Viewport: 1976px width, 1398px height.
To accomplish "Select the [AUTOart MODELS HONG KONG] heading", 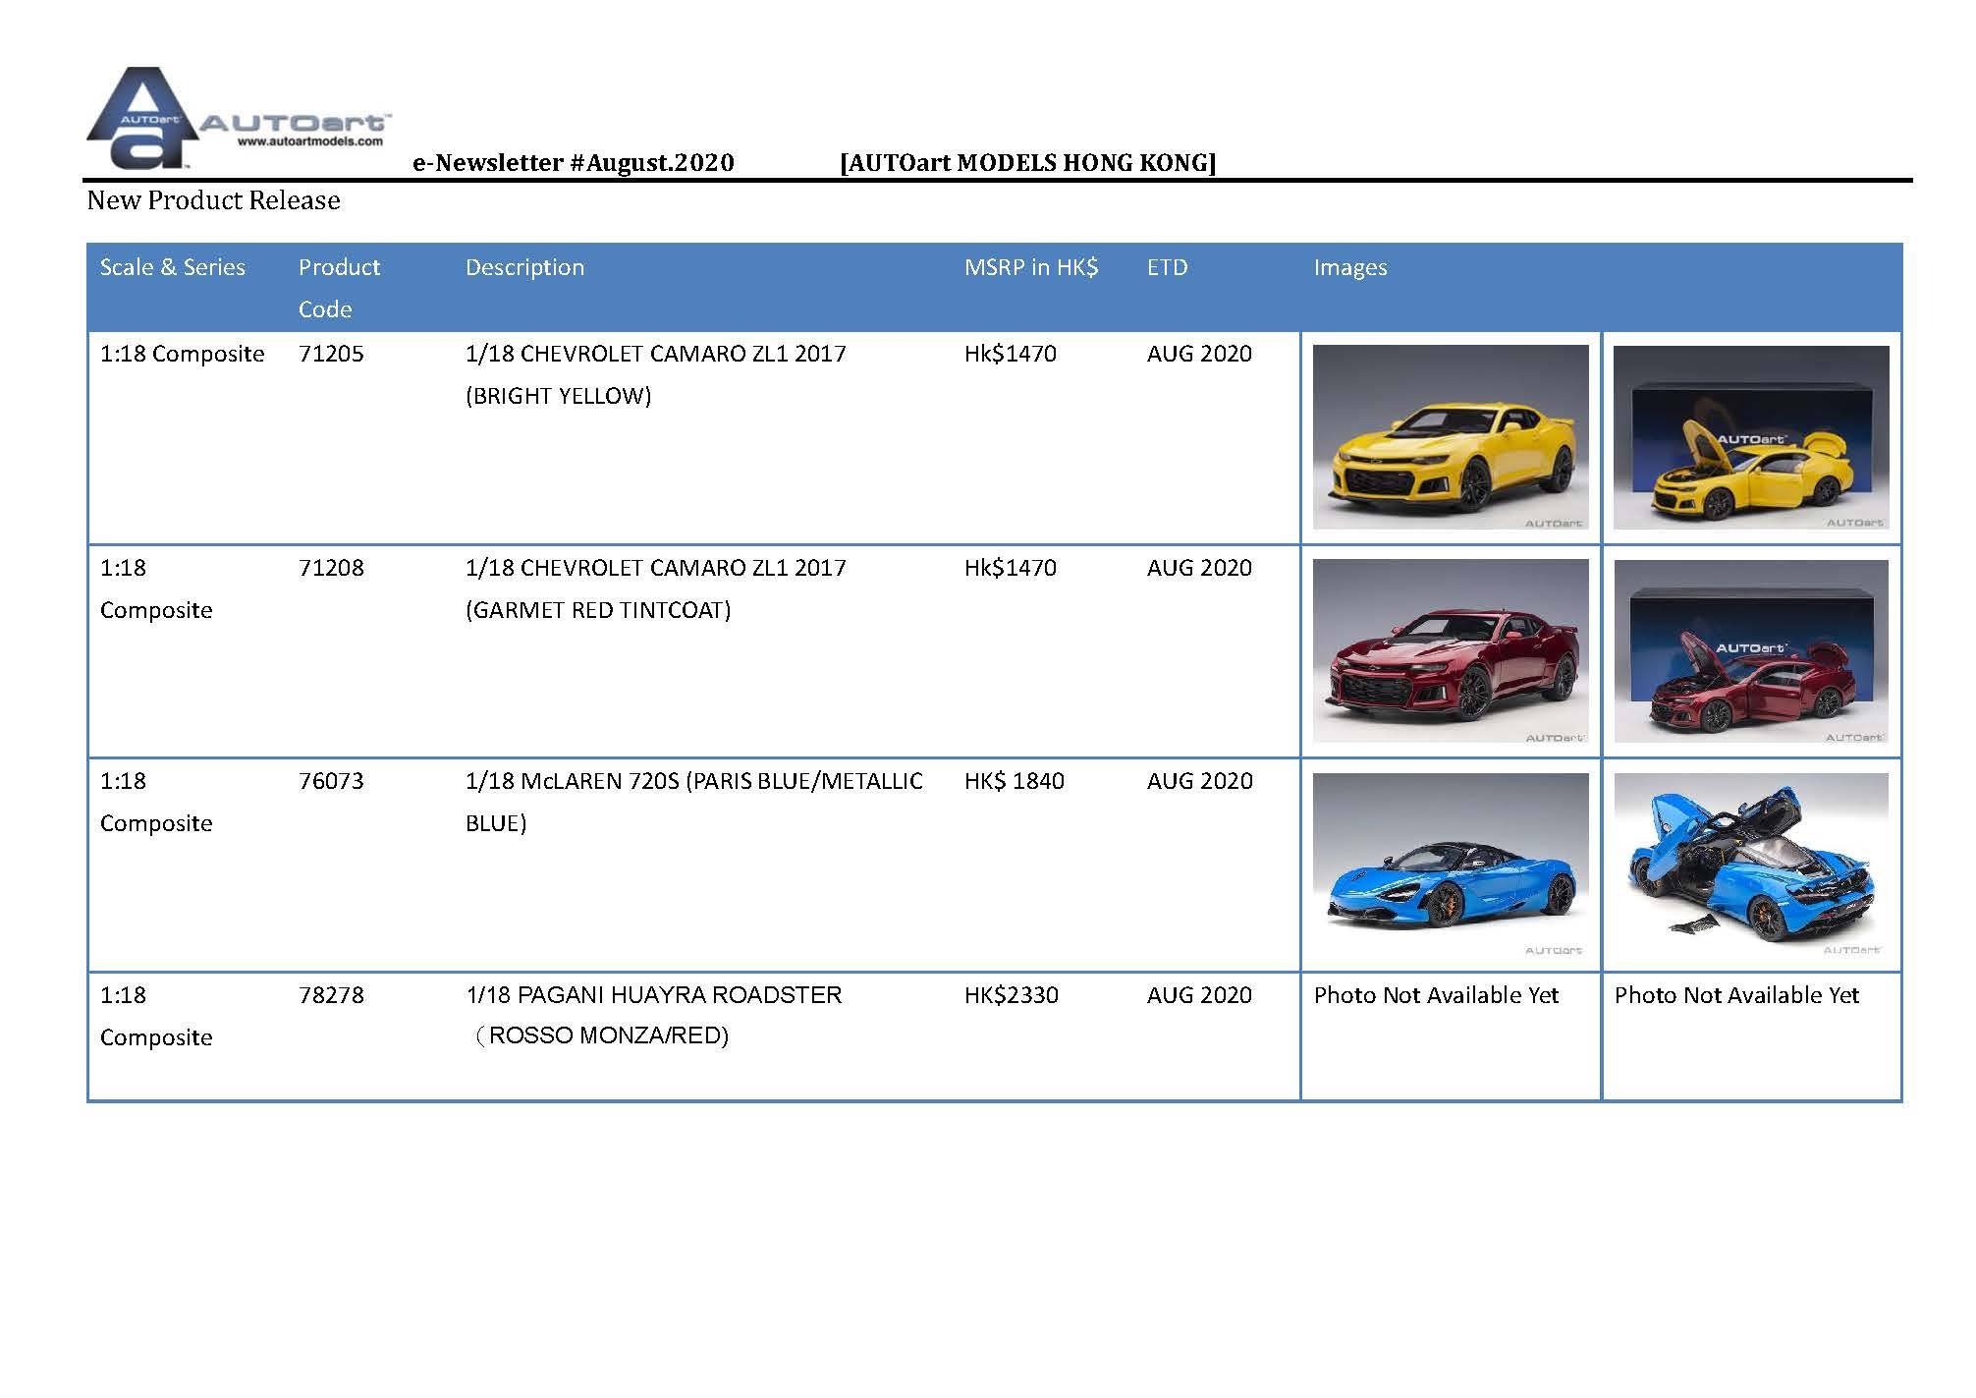I will point(1028,163).
